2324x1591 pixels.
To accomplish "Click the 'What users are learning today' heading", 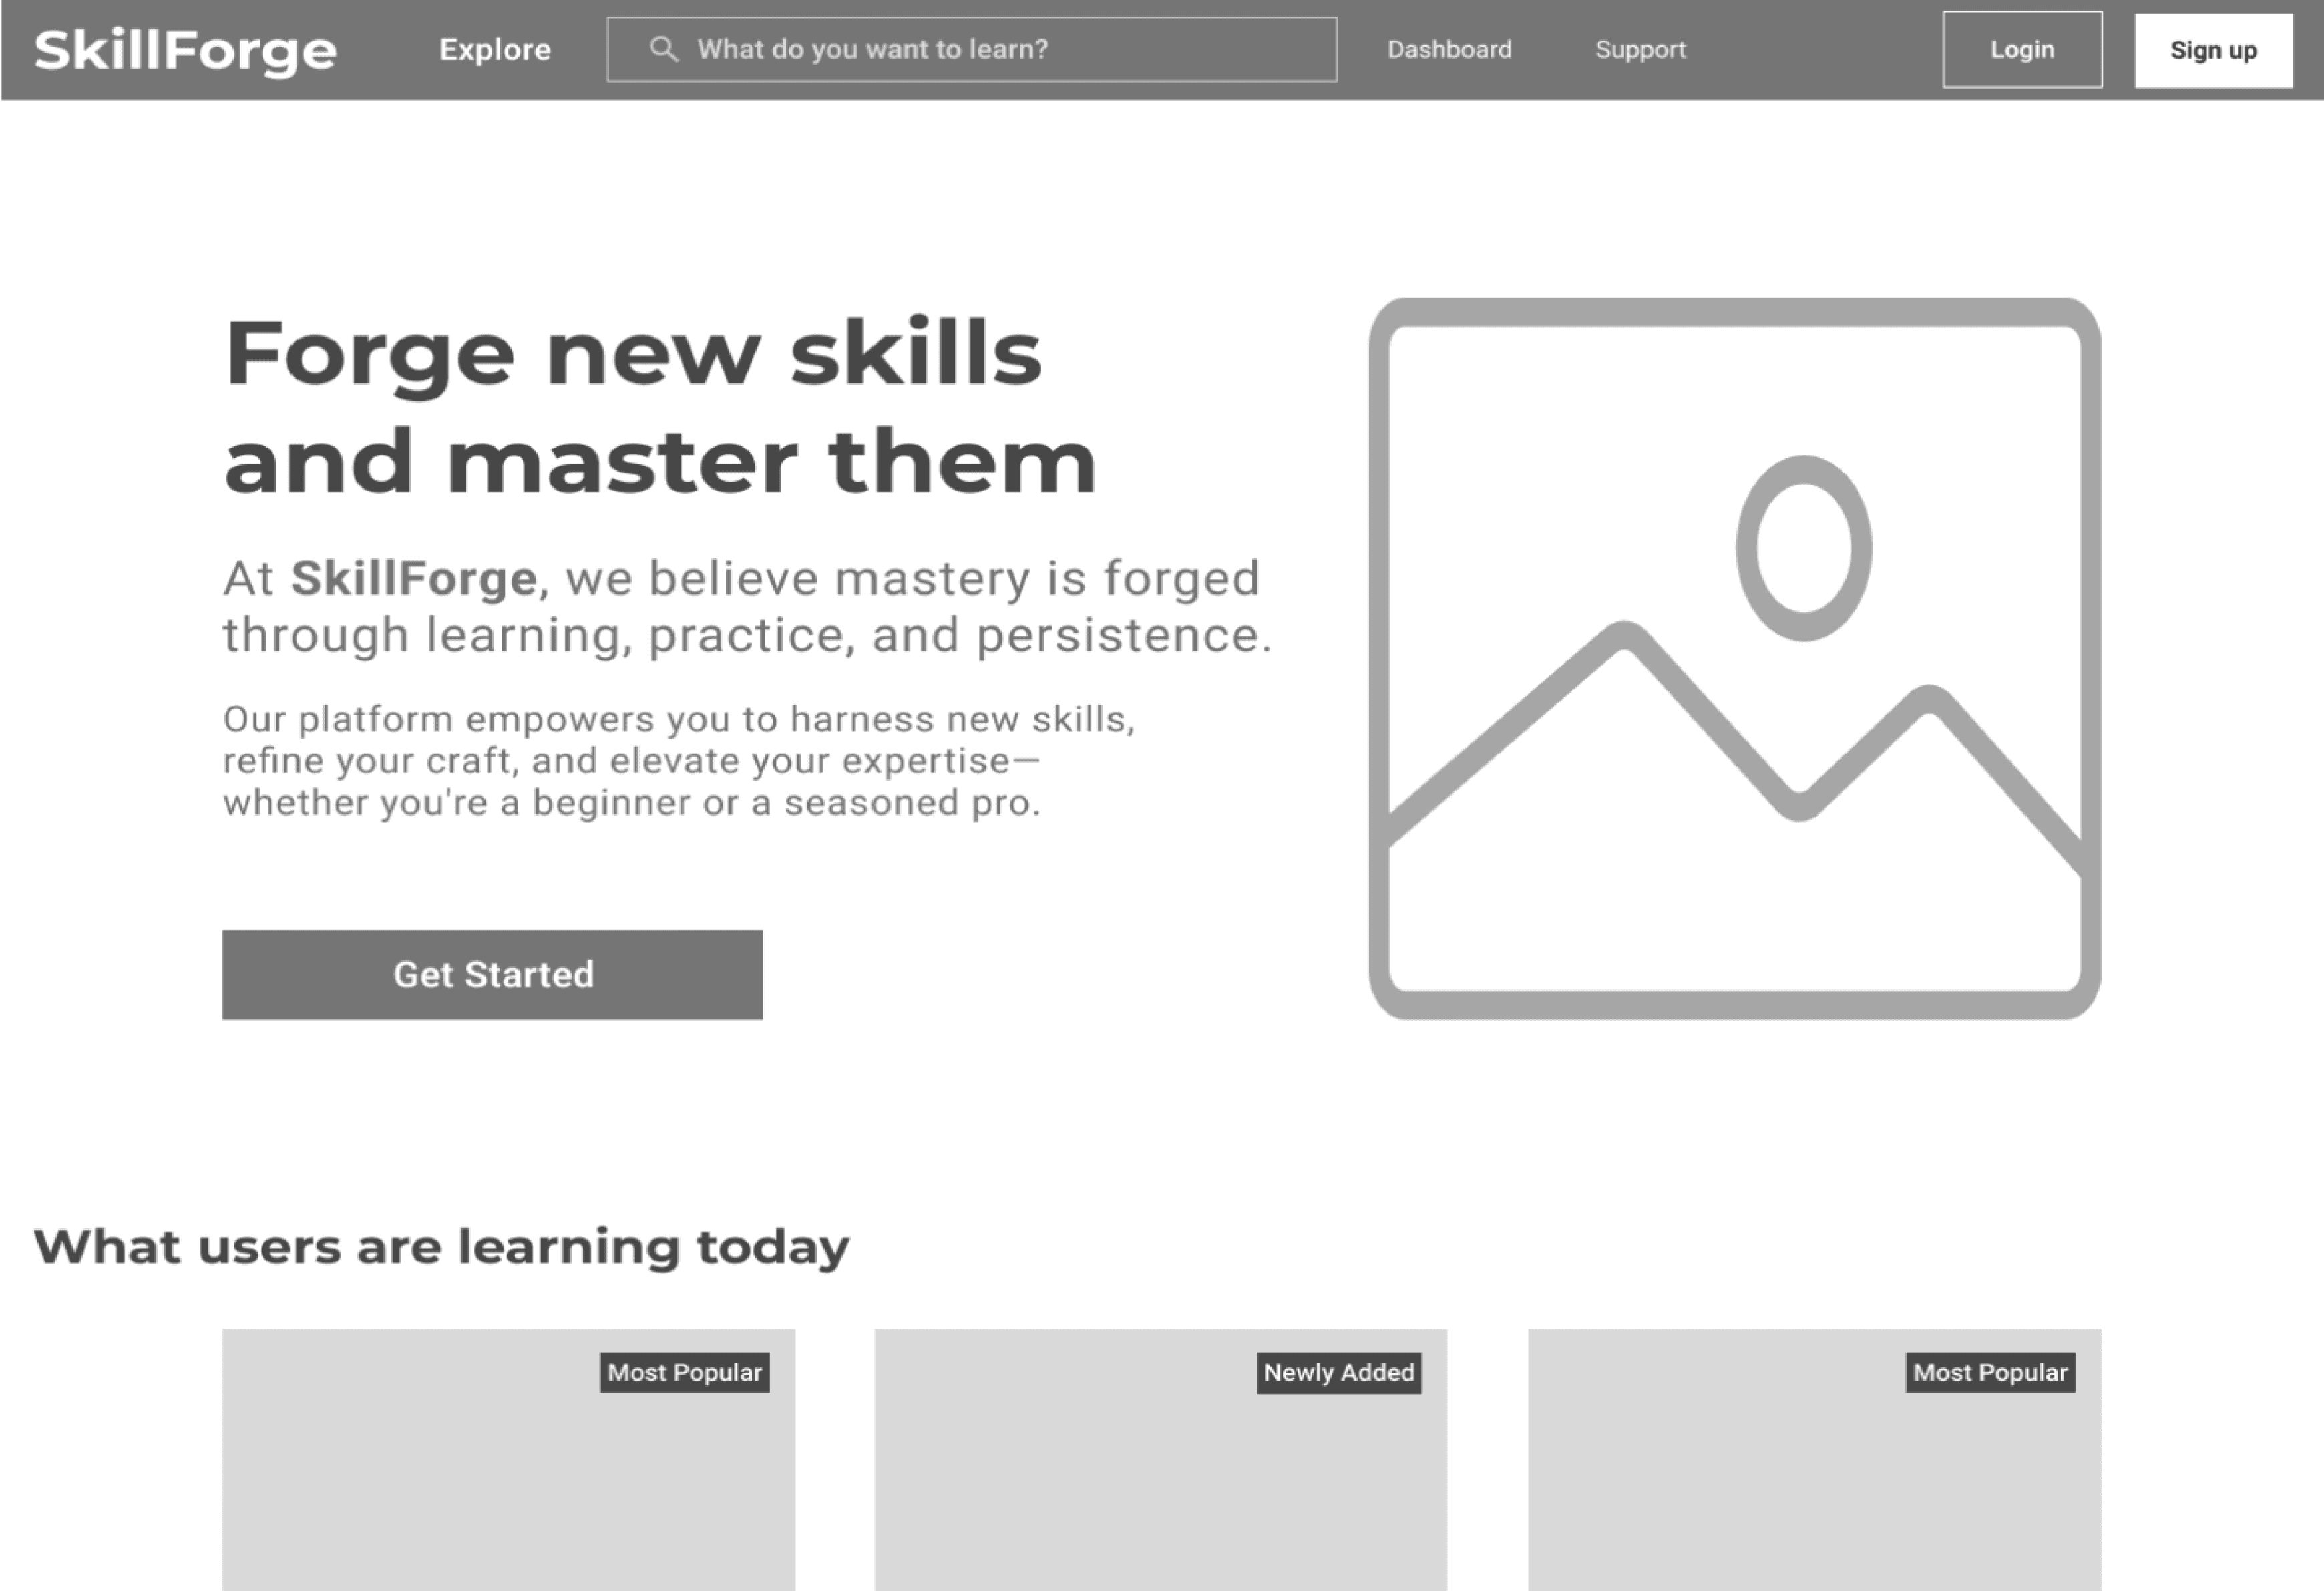I will [441, 1247].
